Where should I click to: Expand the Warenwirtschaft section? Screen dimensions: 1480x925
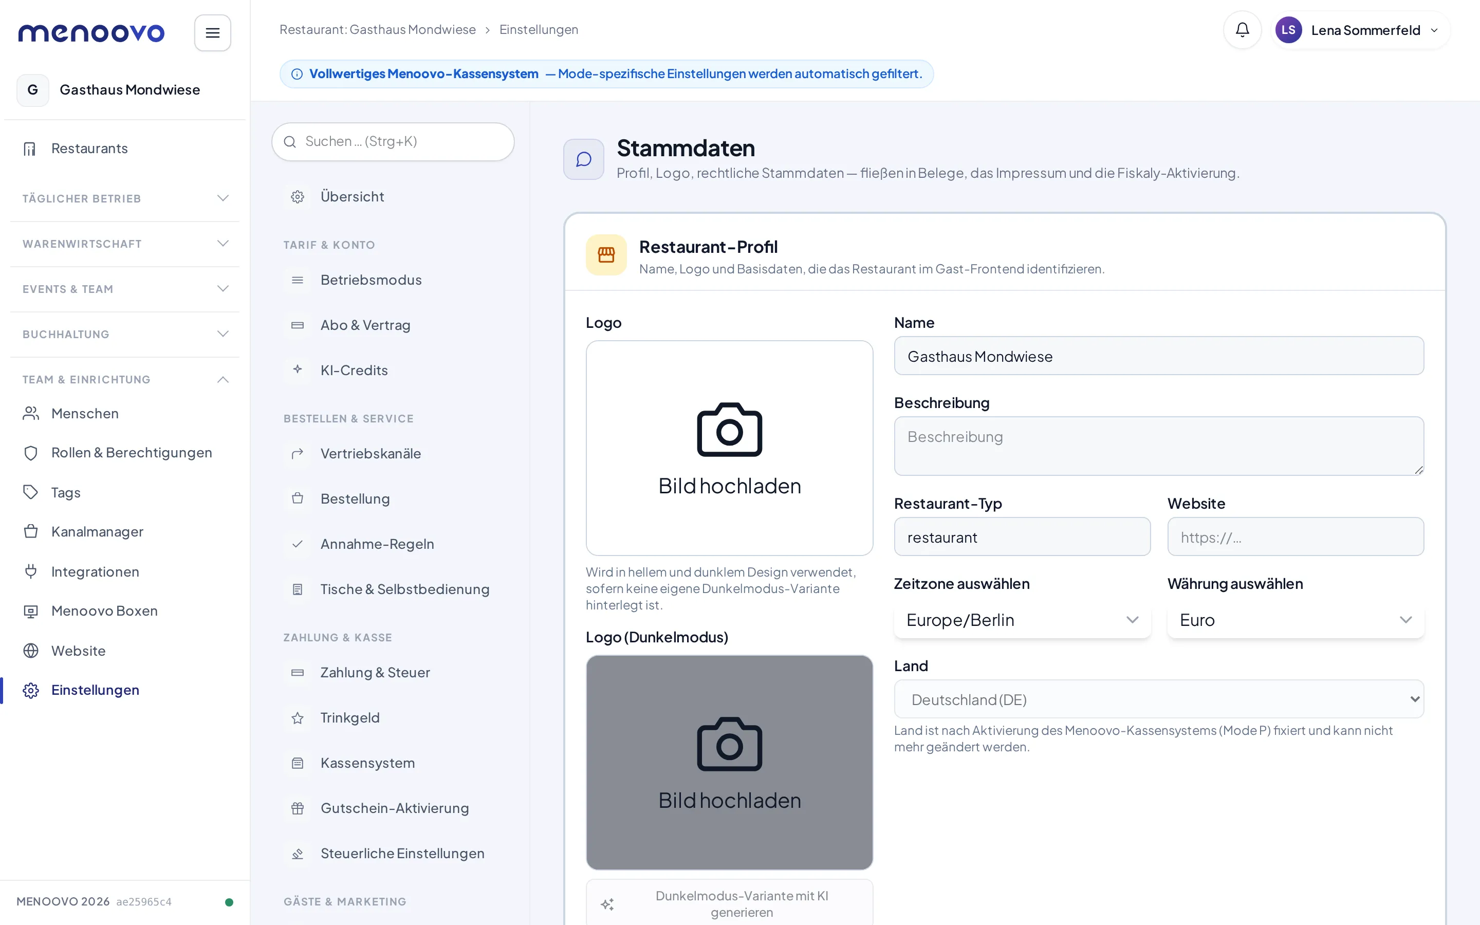(125, 244)
